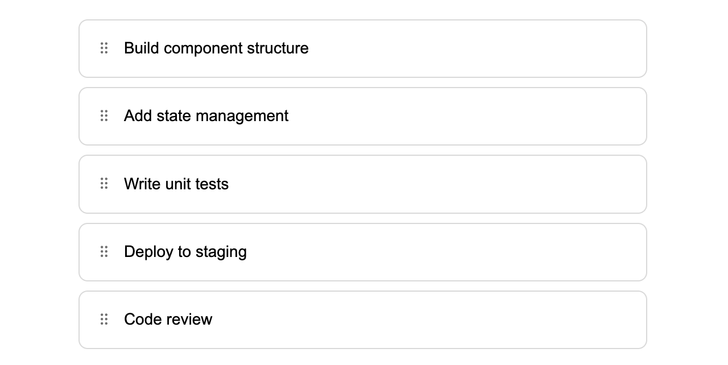Viewport: 728px width, 365px height.
Task: Click the Deploy to staging drag handle
Action: coord(104,251)
